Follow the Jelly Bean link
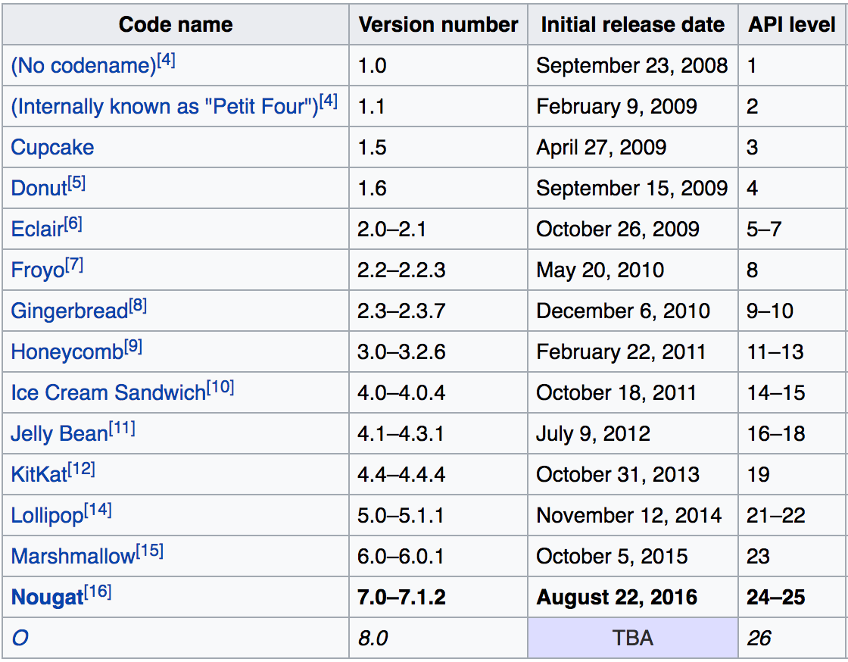The width and height of the screenshot is (848, 662). pyautogui.click(x=60, y=434)
